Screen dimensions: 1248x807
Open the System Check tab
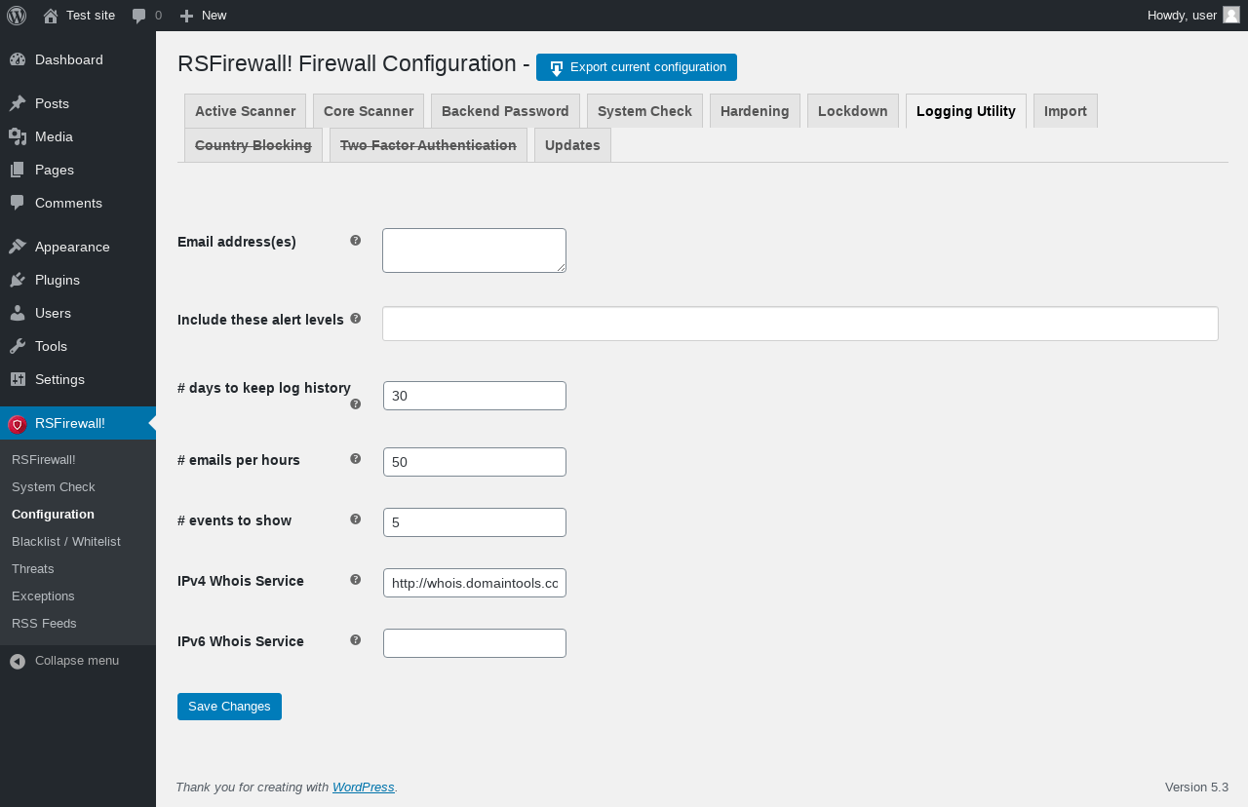644,111
